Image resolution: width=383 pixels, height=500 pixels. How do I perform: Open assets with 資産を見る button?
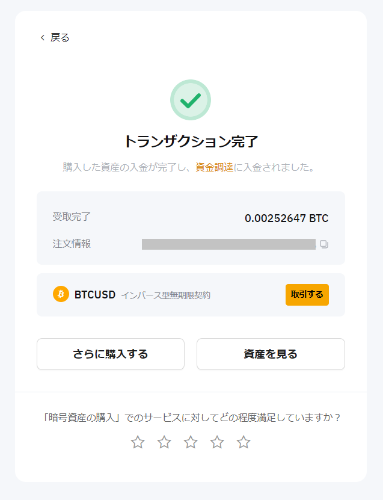(x=271, y=354)
